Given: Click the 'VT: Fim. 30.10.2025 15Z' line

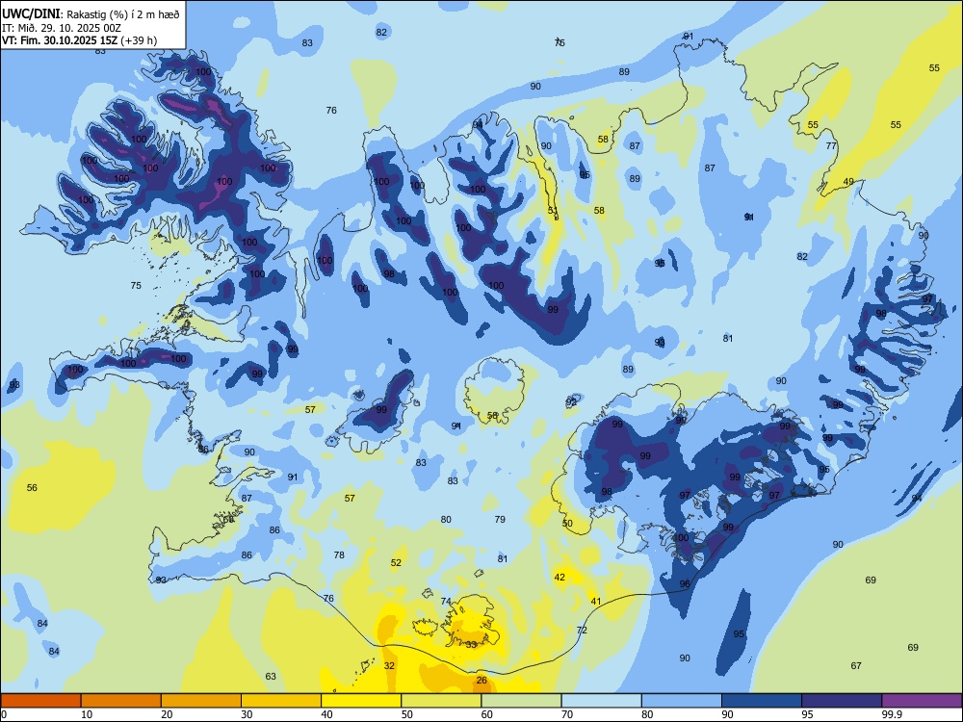Looking at the screenshot, I should (x=60, y=40).
